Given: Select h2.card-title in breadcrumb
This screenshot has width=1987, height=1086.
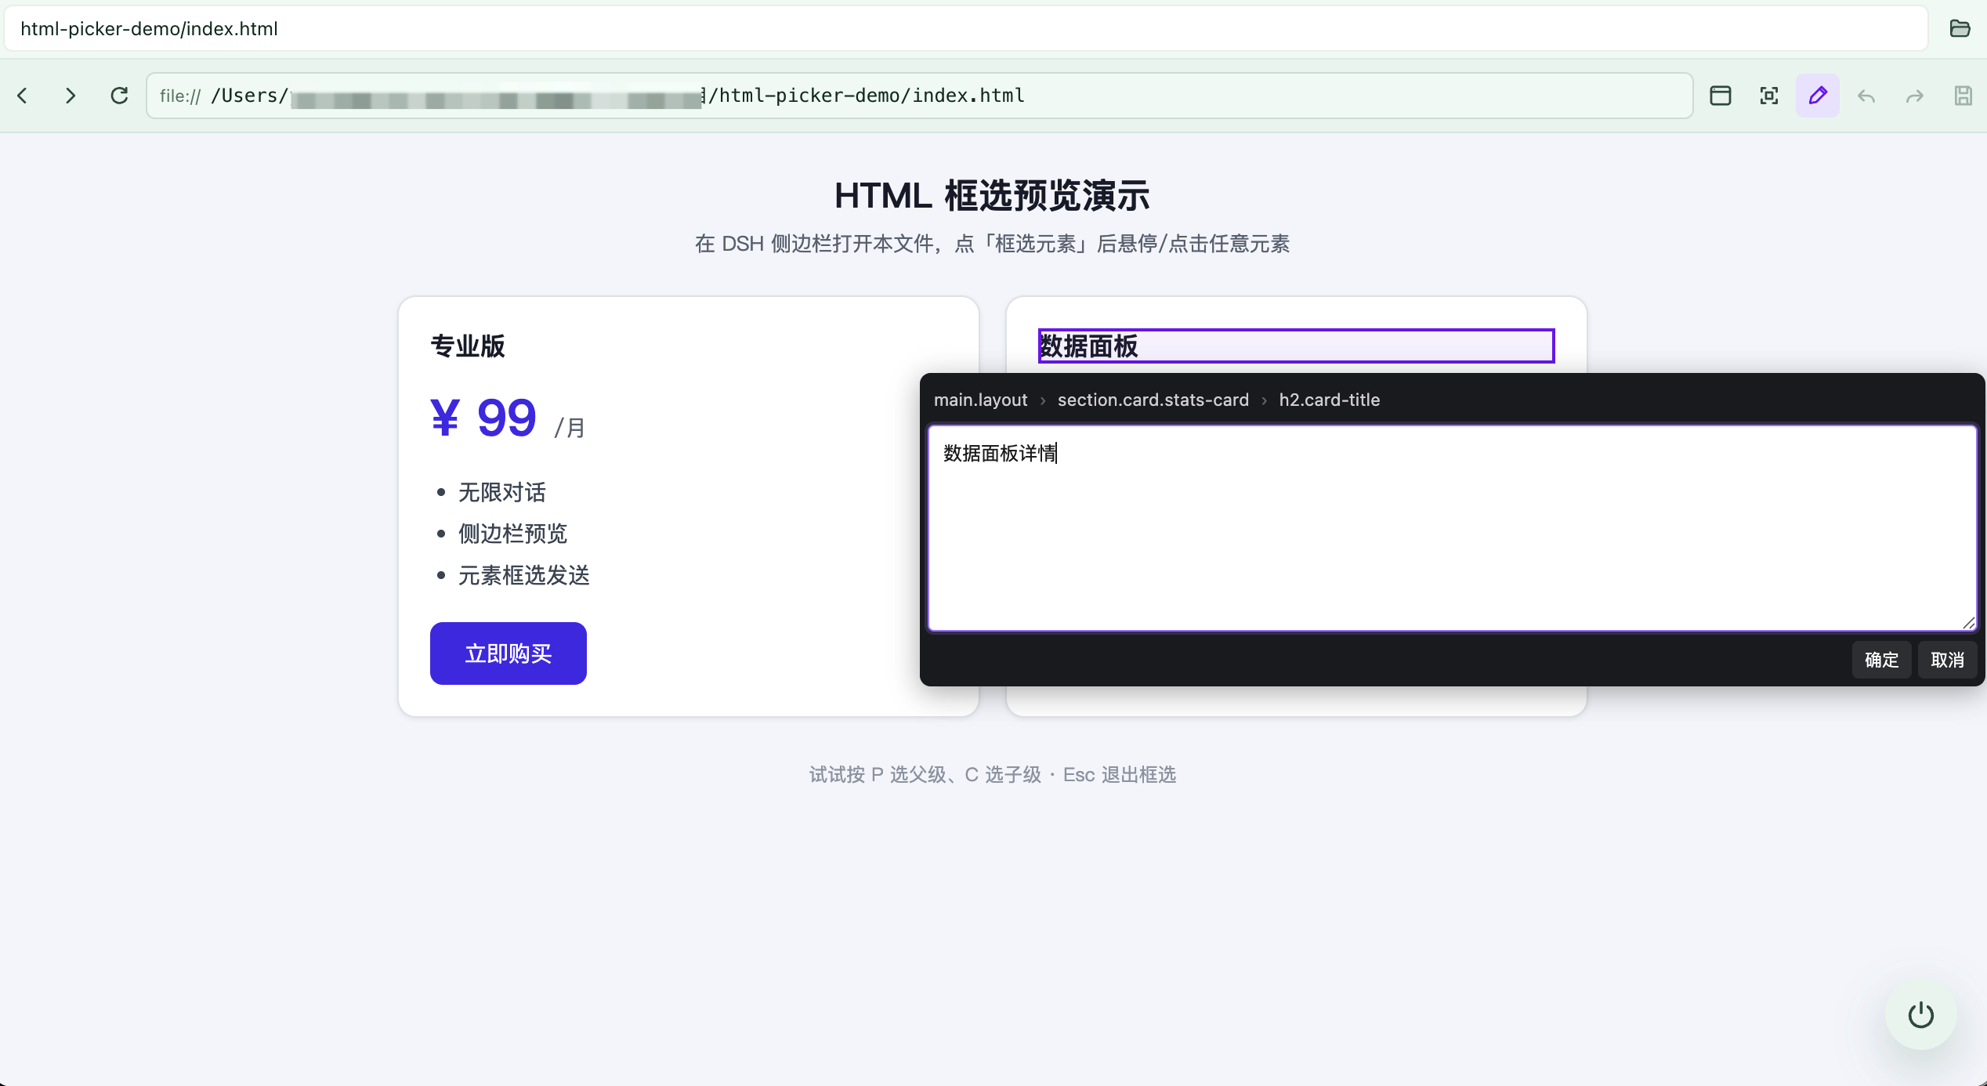Looking at the screenshot, I should tap(1329, 400).
